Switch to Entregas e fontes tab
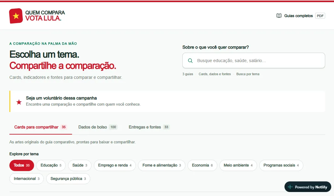 (149, 127)
